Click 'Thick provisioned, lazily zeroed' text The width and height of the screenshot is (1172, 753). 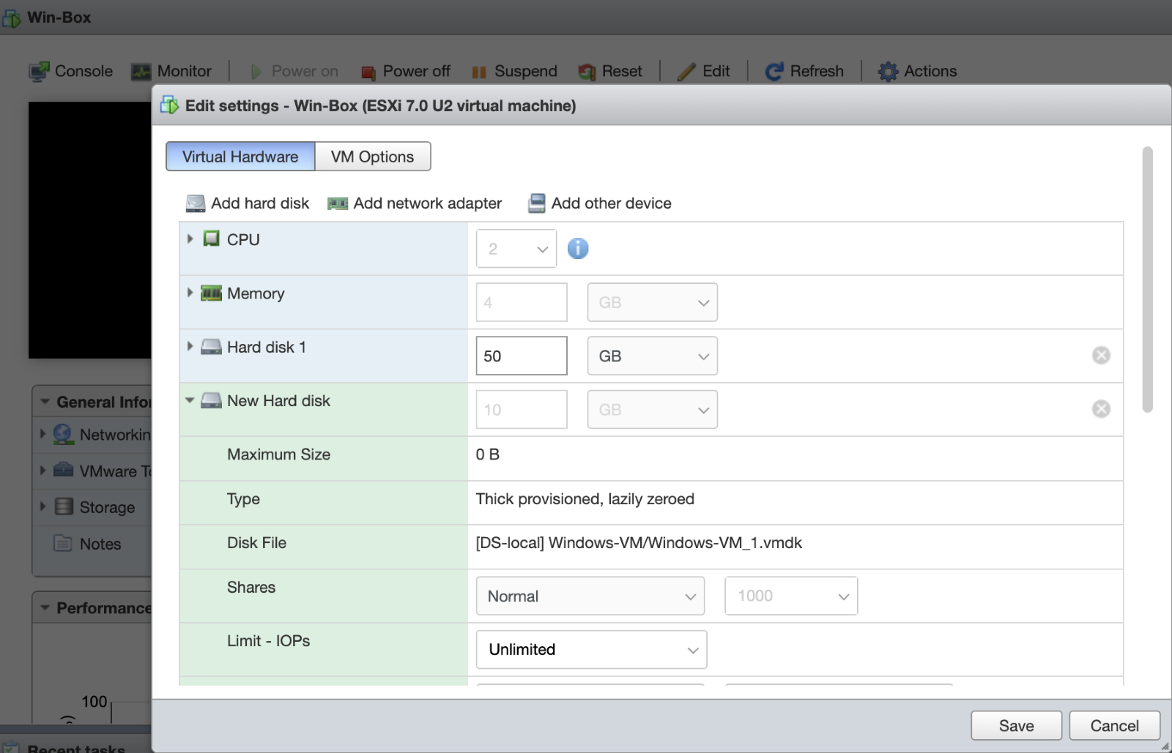click(x=585, y=499)
